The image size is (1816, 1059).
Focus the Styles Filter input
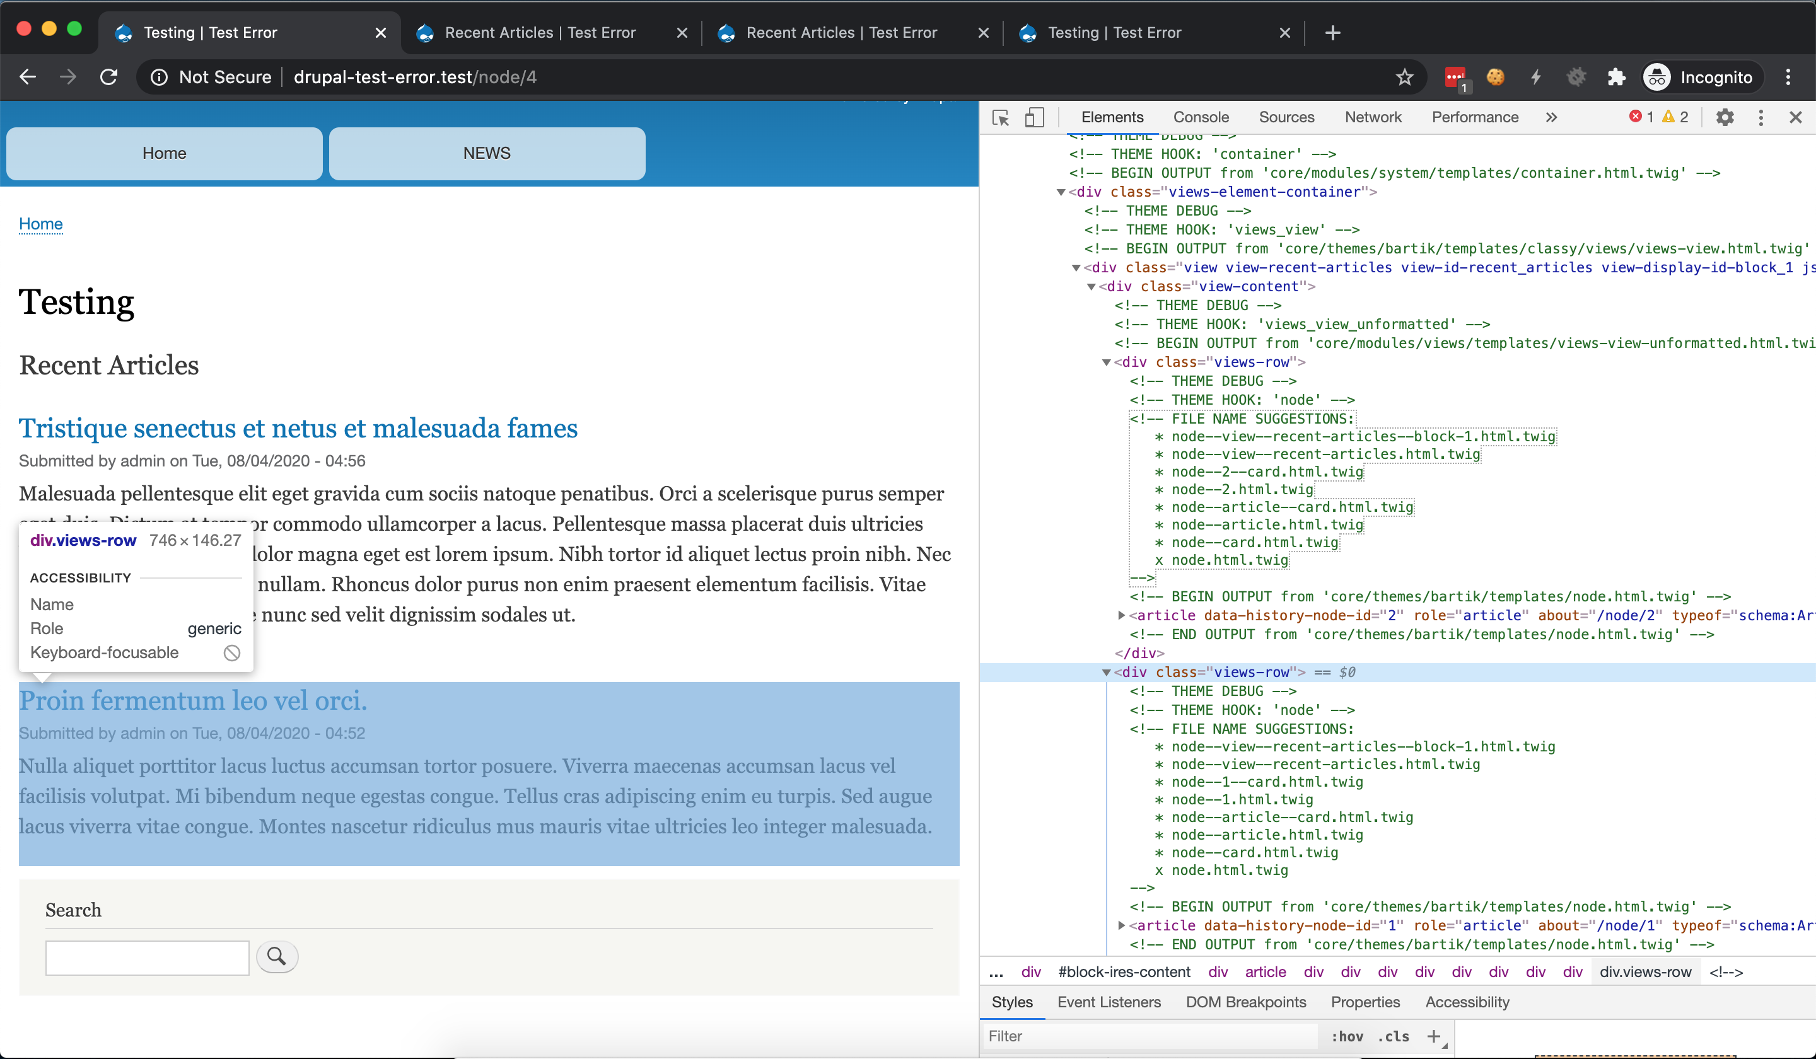[1150, 1036]
